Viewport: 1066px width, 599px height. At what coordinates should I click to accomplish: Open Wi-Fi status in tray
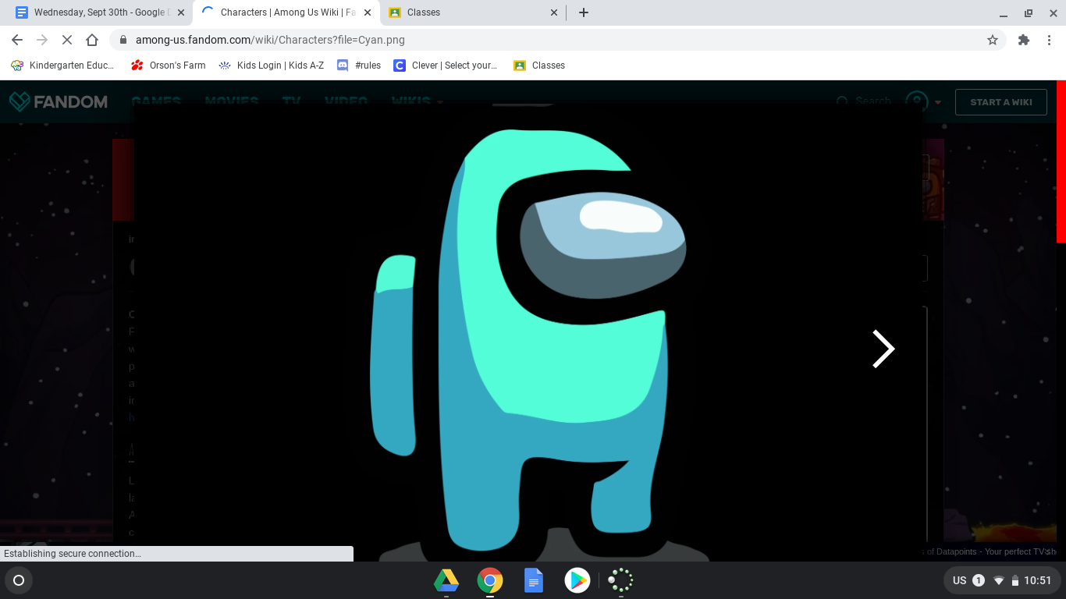998,580
